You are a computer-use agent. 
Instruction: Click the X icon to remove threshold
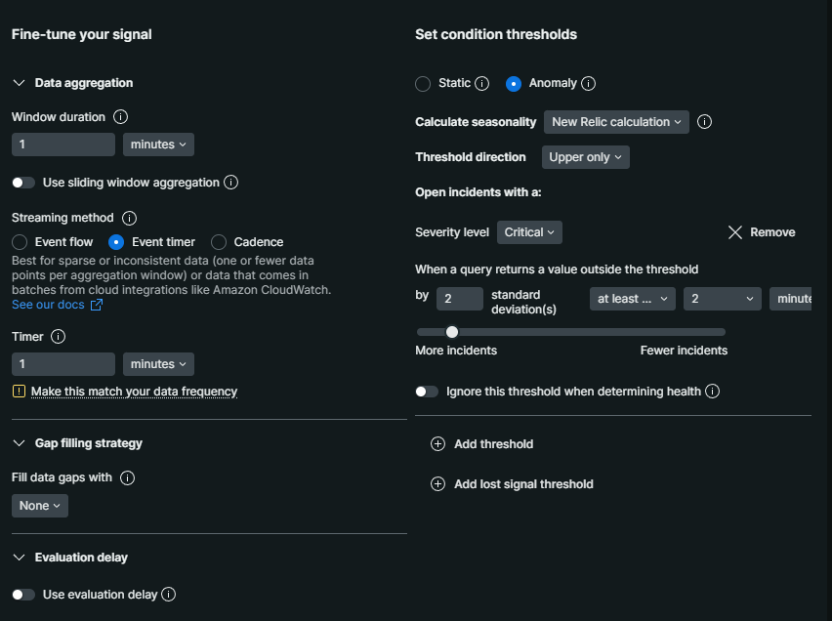pos(735,232)
